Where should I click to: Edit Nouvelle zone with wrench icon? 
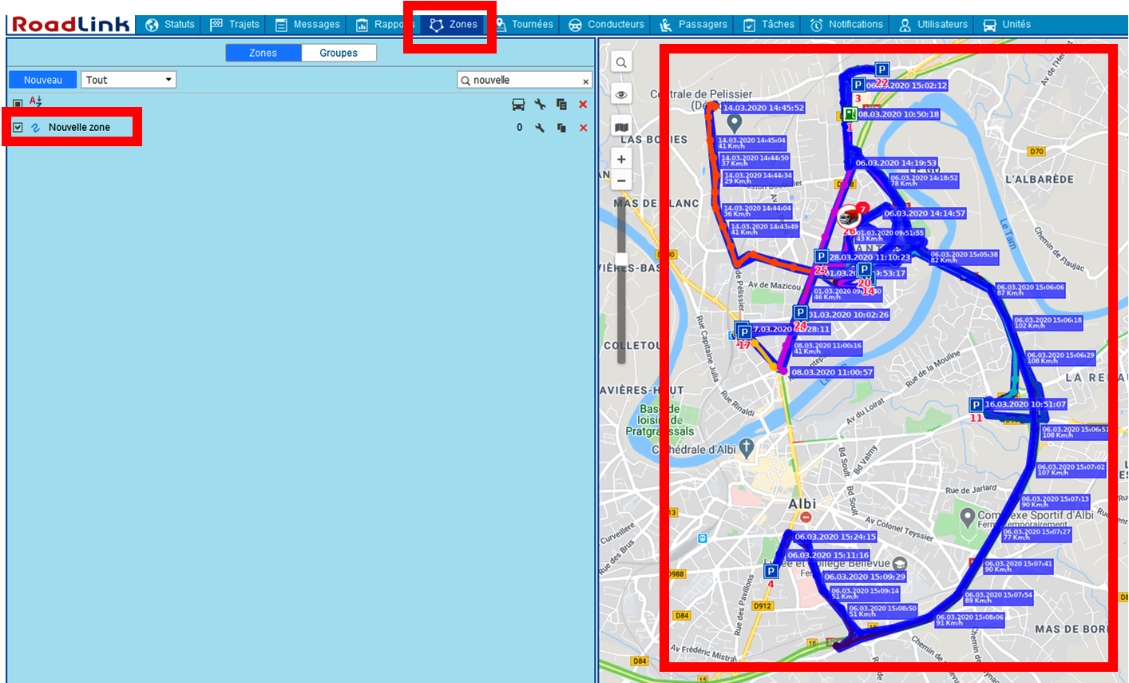[540, 128]
